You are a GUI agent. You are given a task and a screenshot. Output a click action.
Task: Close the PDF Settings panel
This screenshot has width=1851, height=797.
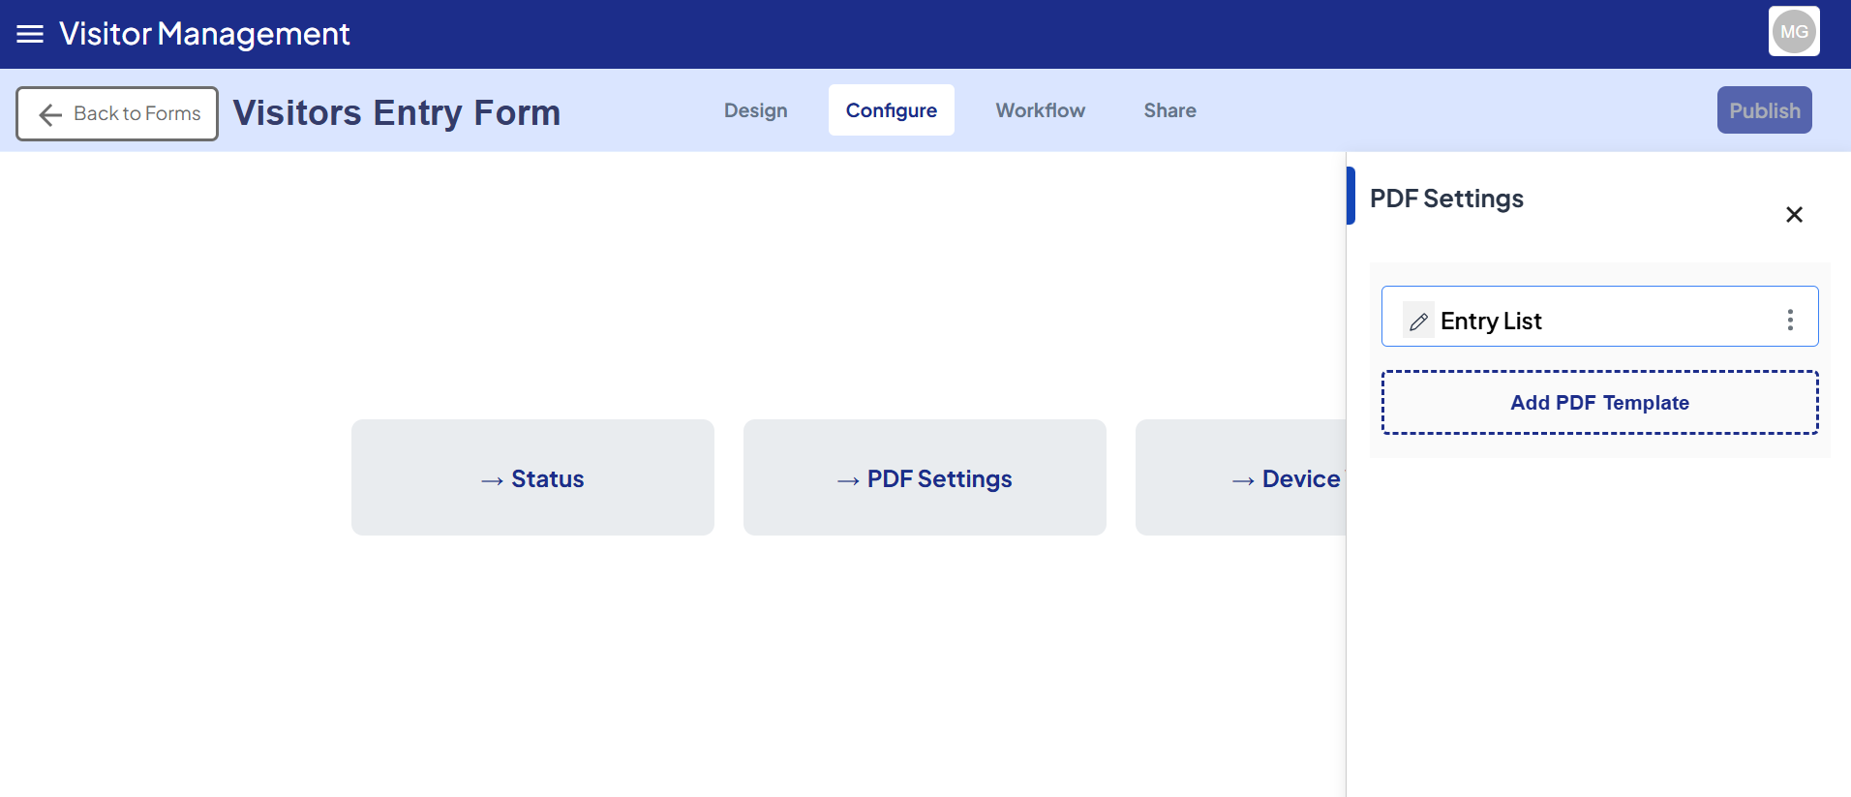[1793, 215]
